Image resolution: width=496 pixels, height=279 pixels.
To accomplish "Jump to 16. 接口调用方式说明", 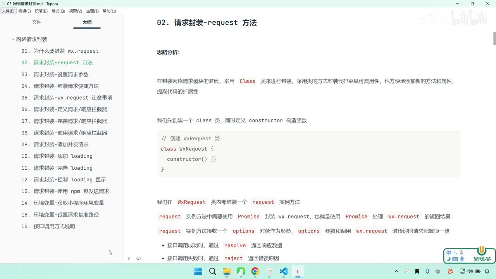I will pyautogui.click(x=48, y=226).
